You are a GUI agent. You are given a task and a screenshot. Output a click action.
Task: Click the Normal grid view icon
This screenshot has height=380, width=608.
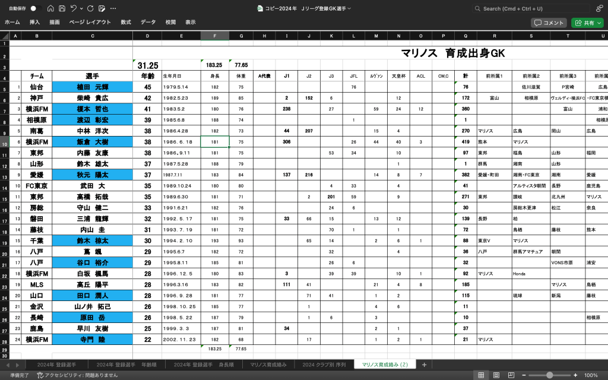(x=482, y=375)
